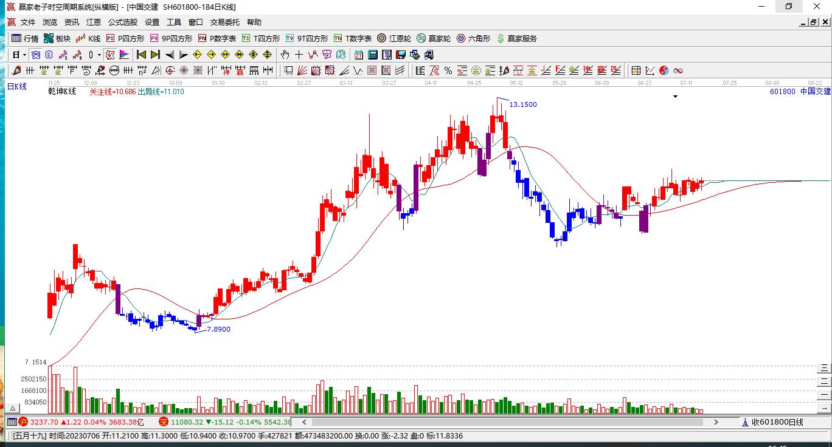Viewport: 832px width, 447px height.
Task: Expand the small black triangle above chart
Action: click(675, 97)
